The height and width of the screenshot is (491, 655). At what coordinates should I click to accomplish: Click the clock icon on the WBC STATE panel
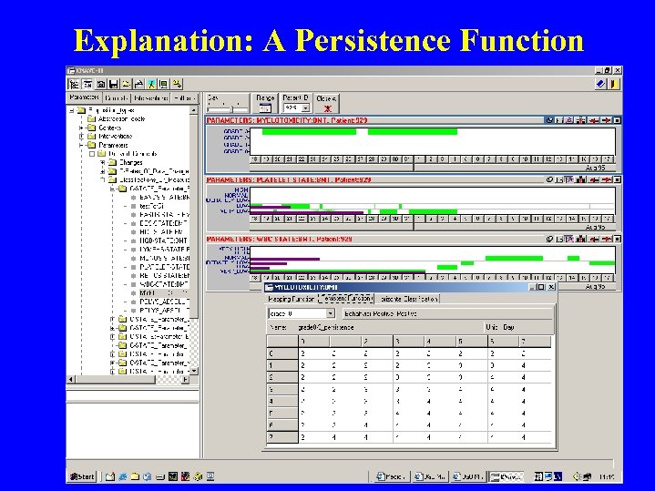(x=549, y=239)
